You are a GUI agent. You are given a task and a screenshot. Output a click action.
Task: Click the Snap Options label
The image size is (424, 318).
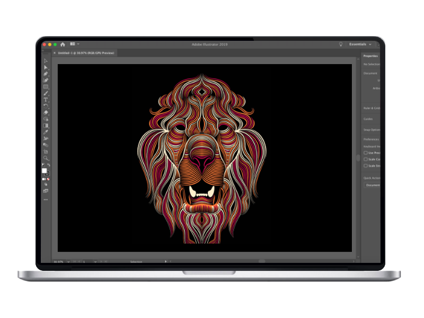[x=372, y=130]
